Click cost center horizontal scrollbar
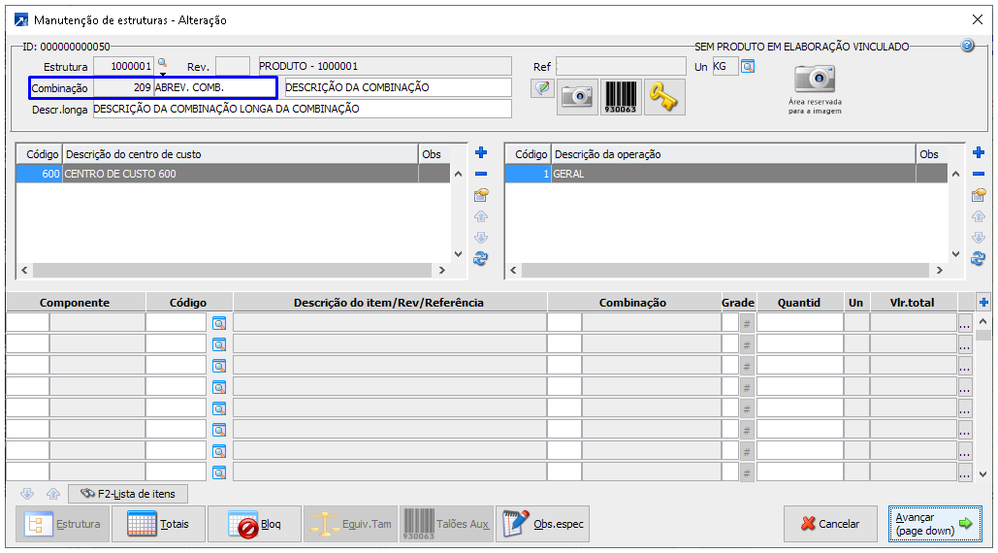Screen dimensions: 998x553 (x=233, y=270)
